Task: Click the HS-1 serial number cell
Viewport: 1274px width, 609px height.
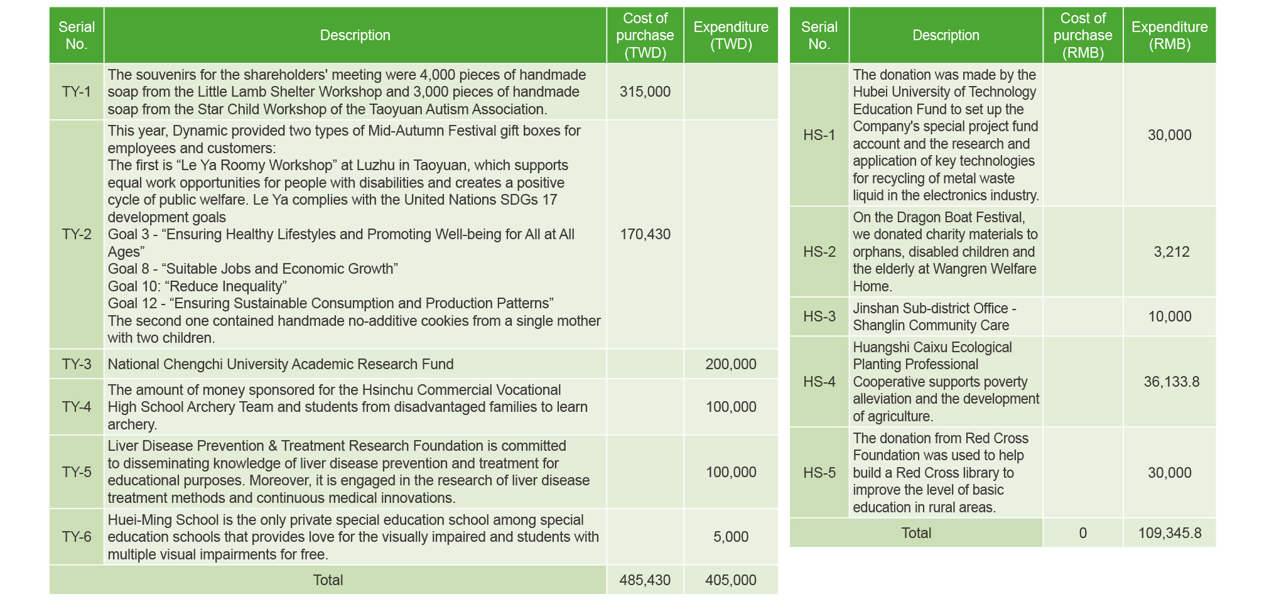Action: (819, 135)
